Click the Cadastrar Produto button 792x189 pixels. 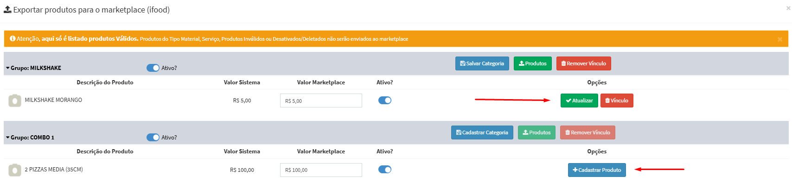pyautogui.click(x=597, y=170)
